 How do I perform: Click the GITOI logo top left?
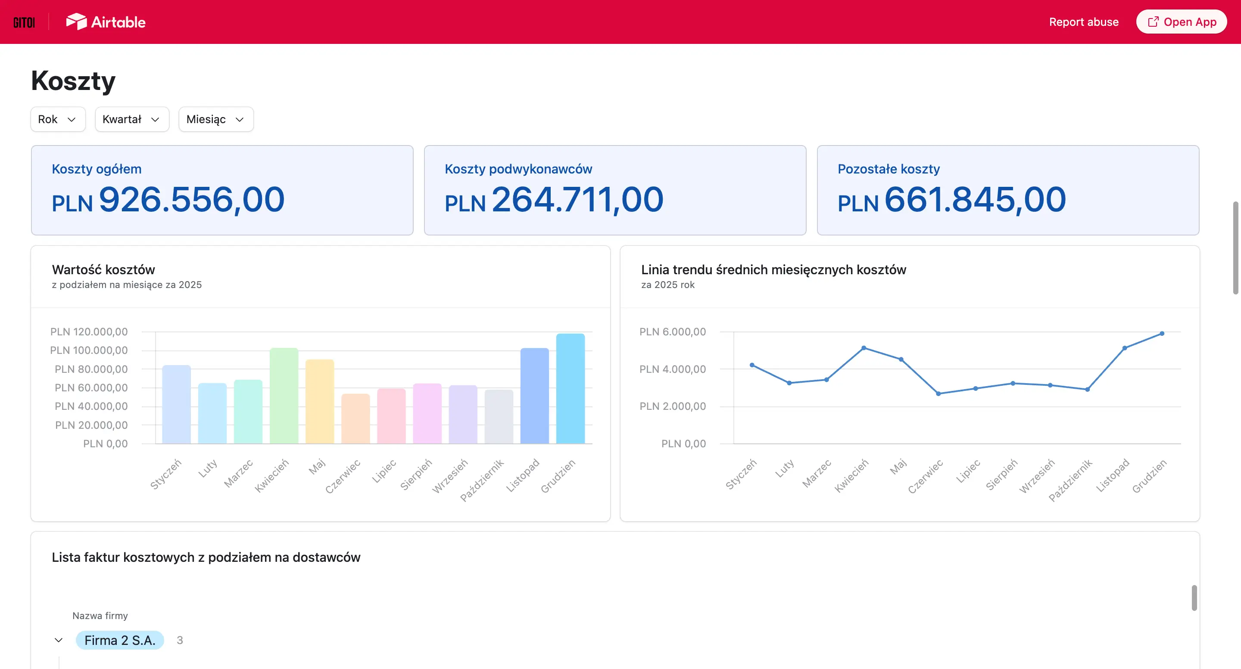24,22
